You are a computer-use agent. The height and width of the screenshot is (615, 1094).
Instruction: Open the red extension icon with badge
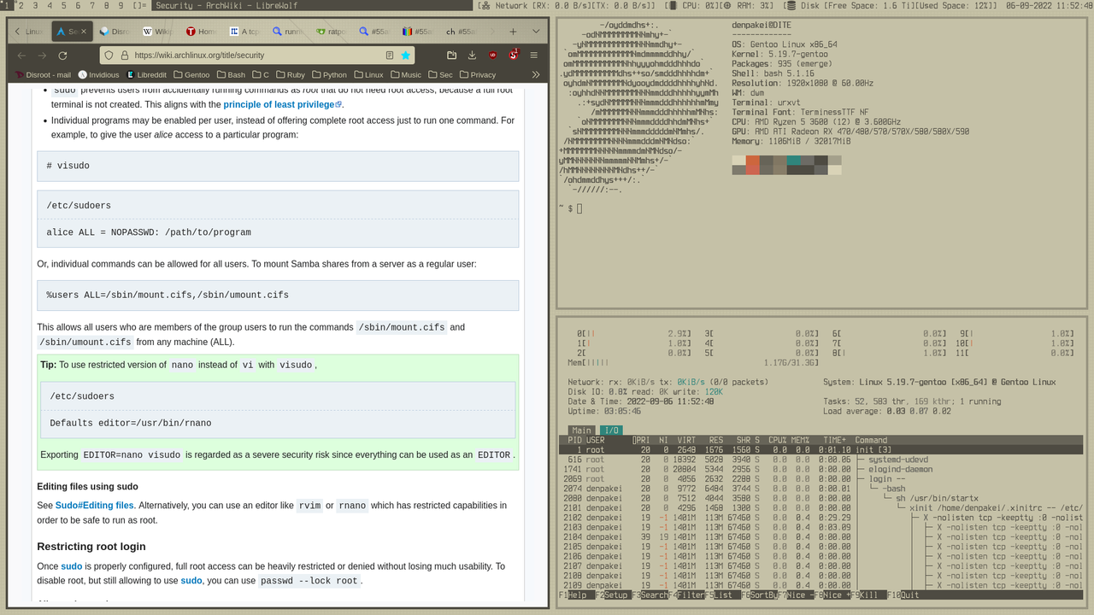click(x=514, y=55)
